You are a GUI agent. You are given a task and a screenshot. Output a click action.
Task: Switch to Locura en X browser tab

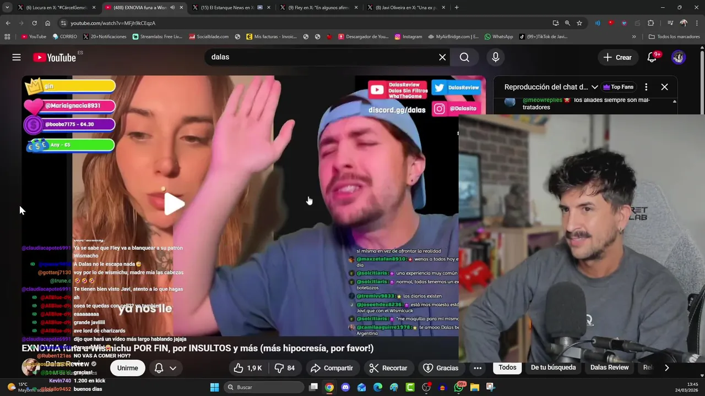52,8
